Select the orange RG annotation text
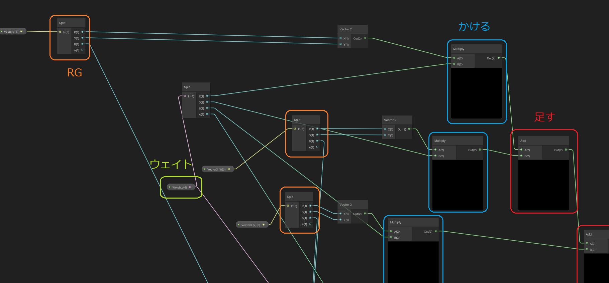The height and width of the screenshot is (283, 609). (74, 72)
